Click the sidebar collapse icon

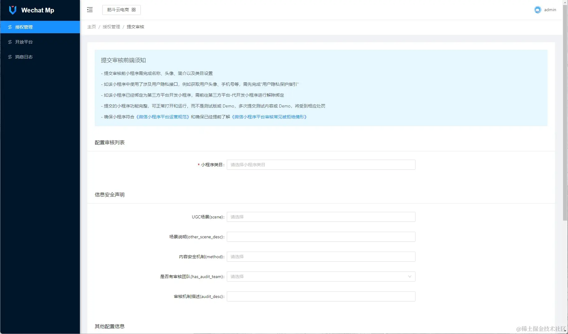90,10
